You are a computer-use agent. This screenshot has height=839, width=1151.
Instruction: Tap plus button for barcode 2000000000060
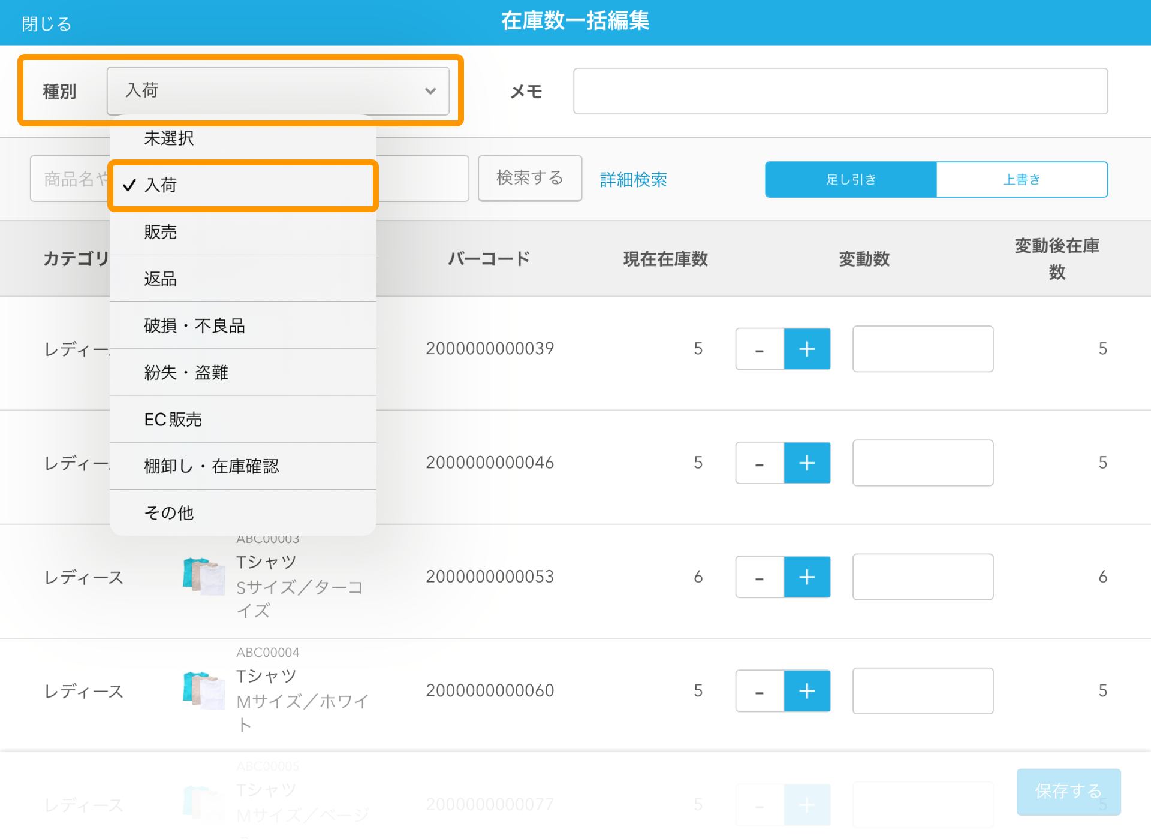(807, 691)
